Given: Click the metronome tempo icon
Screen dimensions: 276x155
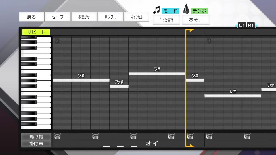Looking at the screenshot, I should pyautogui.click(x=186, y=9).
